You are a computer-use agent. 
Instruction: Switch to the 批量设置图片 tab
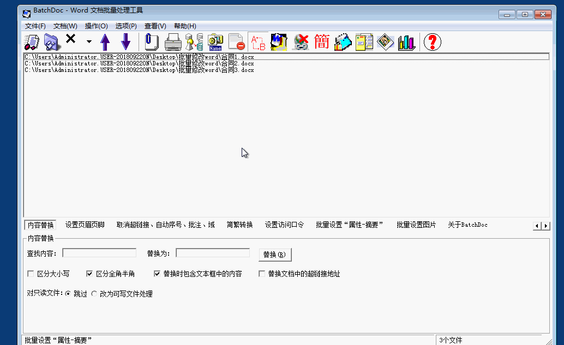click(x=416, y=225)
